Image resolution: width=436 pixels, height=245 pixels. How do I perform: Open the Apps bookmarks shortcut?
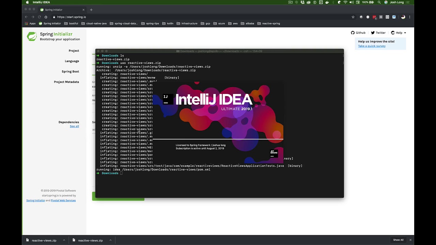click(x=30, y=23)
